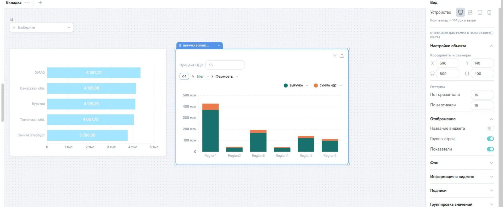
Task: Turn off the Показатели toggle
Action: click(x=490, y=149)
